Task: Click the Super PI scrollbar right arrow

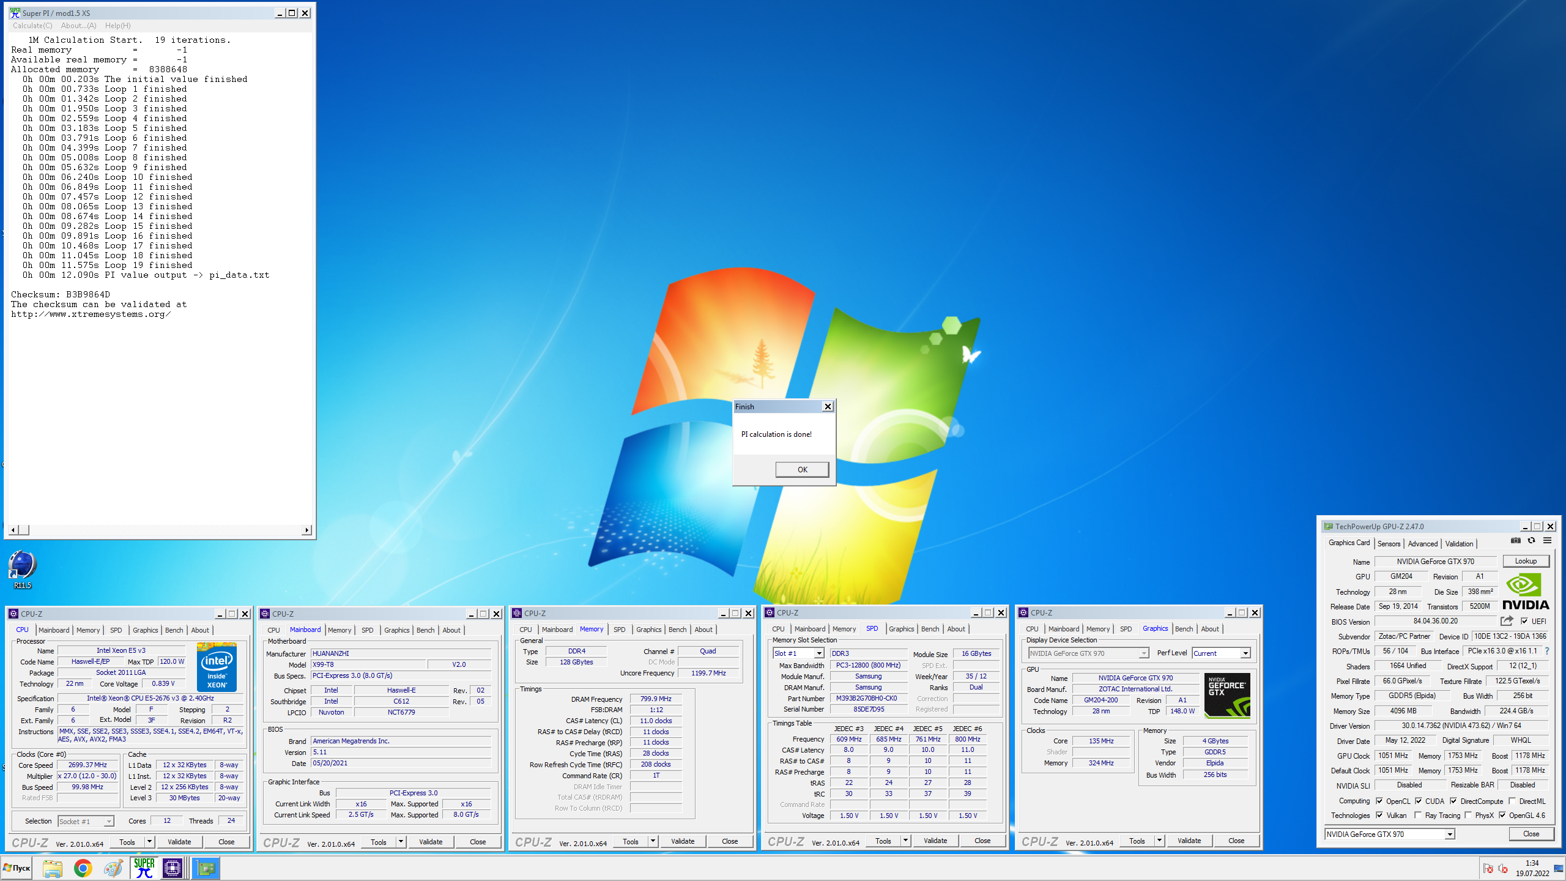Action: coord(306,530)
